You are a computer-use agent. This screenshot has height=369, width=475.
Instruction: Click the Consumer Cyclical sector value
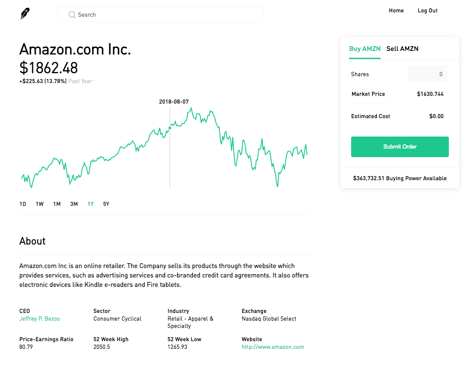point(117,319)
